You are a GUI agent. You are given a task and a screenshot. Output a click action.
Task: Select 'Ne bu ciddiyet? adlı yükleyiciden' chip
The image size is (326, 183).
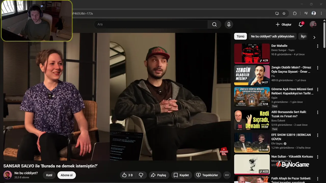coord(273,36)
